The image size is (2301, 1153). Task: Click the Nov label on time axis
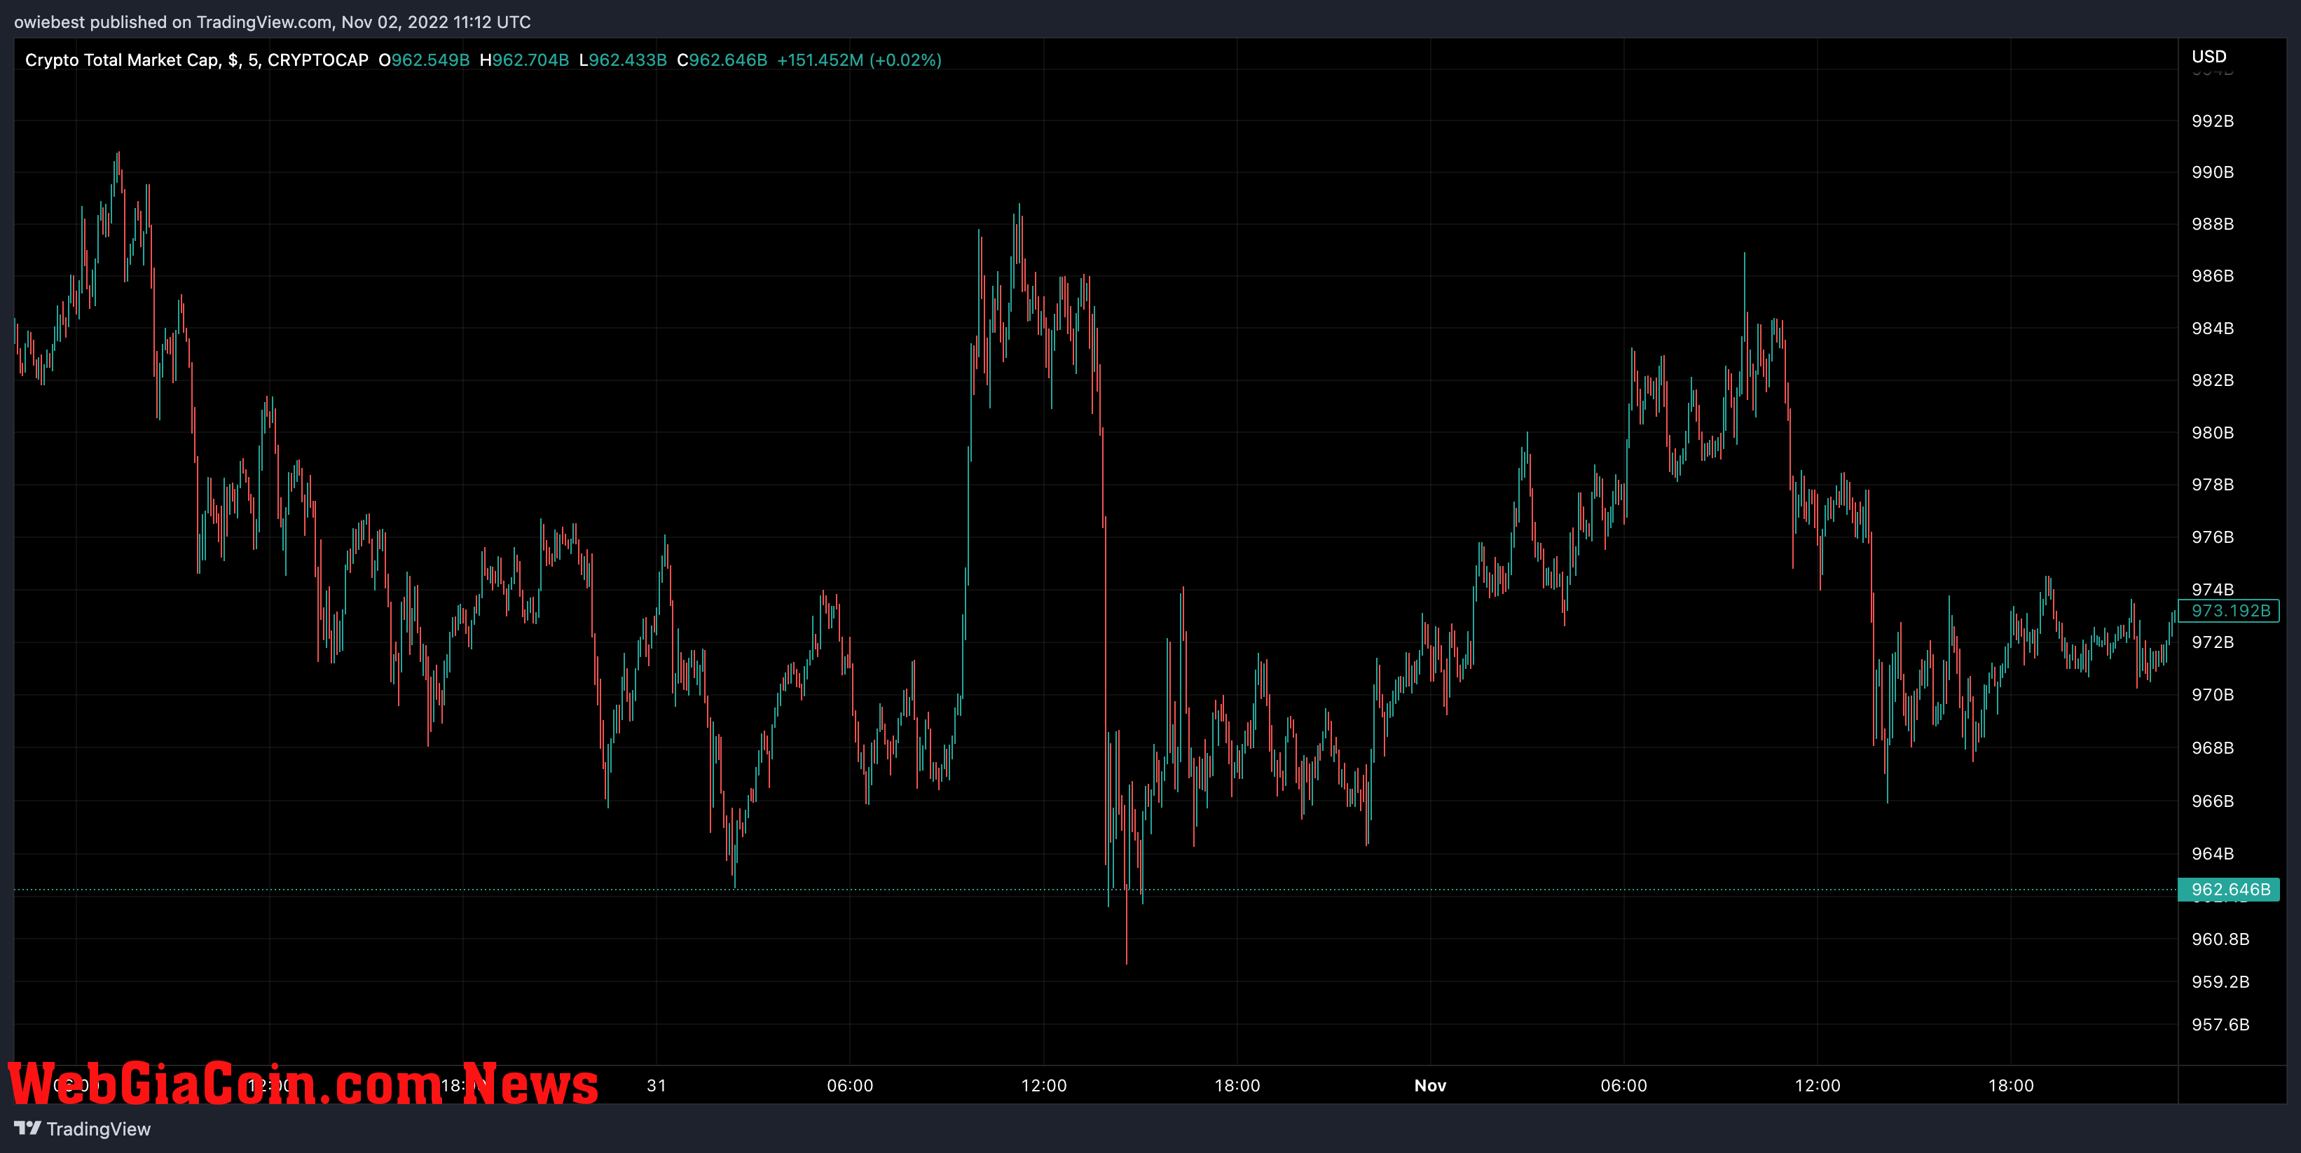pyautogui.click(x=1430, y=1085)
